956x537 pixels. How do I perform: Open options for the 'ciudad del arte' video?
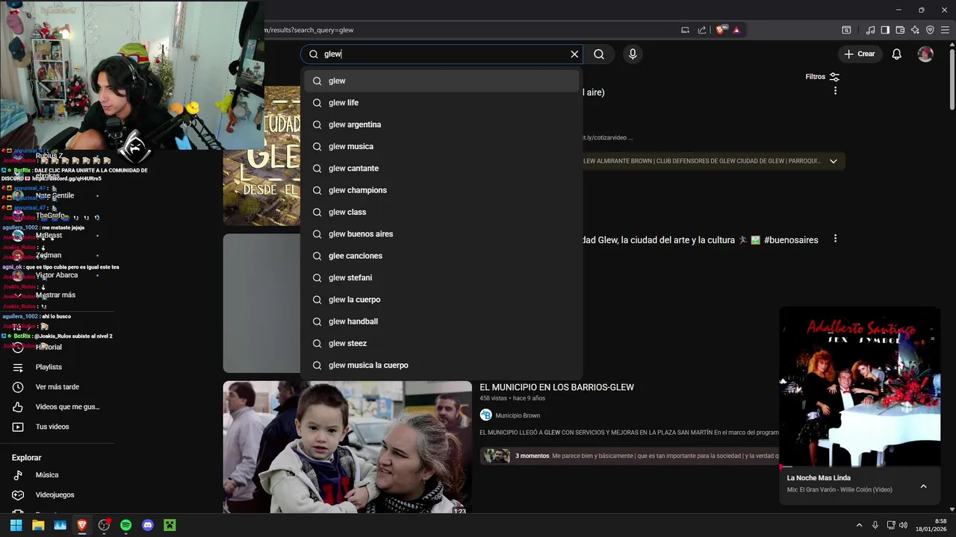coord(835,239)
